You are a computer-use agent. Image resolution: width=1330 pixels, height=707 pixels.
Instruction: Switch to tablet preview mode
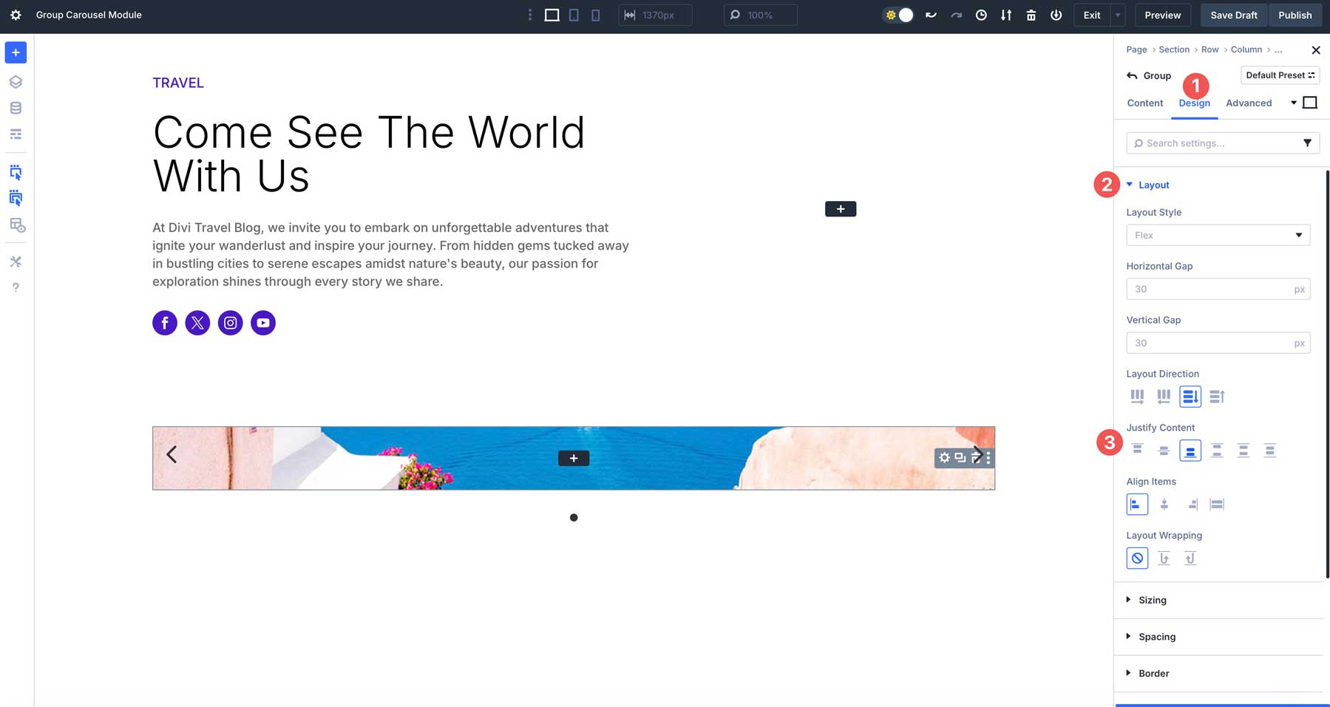click(573, 15)
